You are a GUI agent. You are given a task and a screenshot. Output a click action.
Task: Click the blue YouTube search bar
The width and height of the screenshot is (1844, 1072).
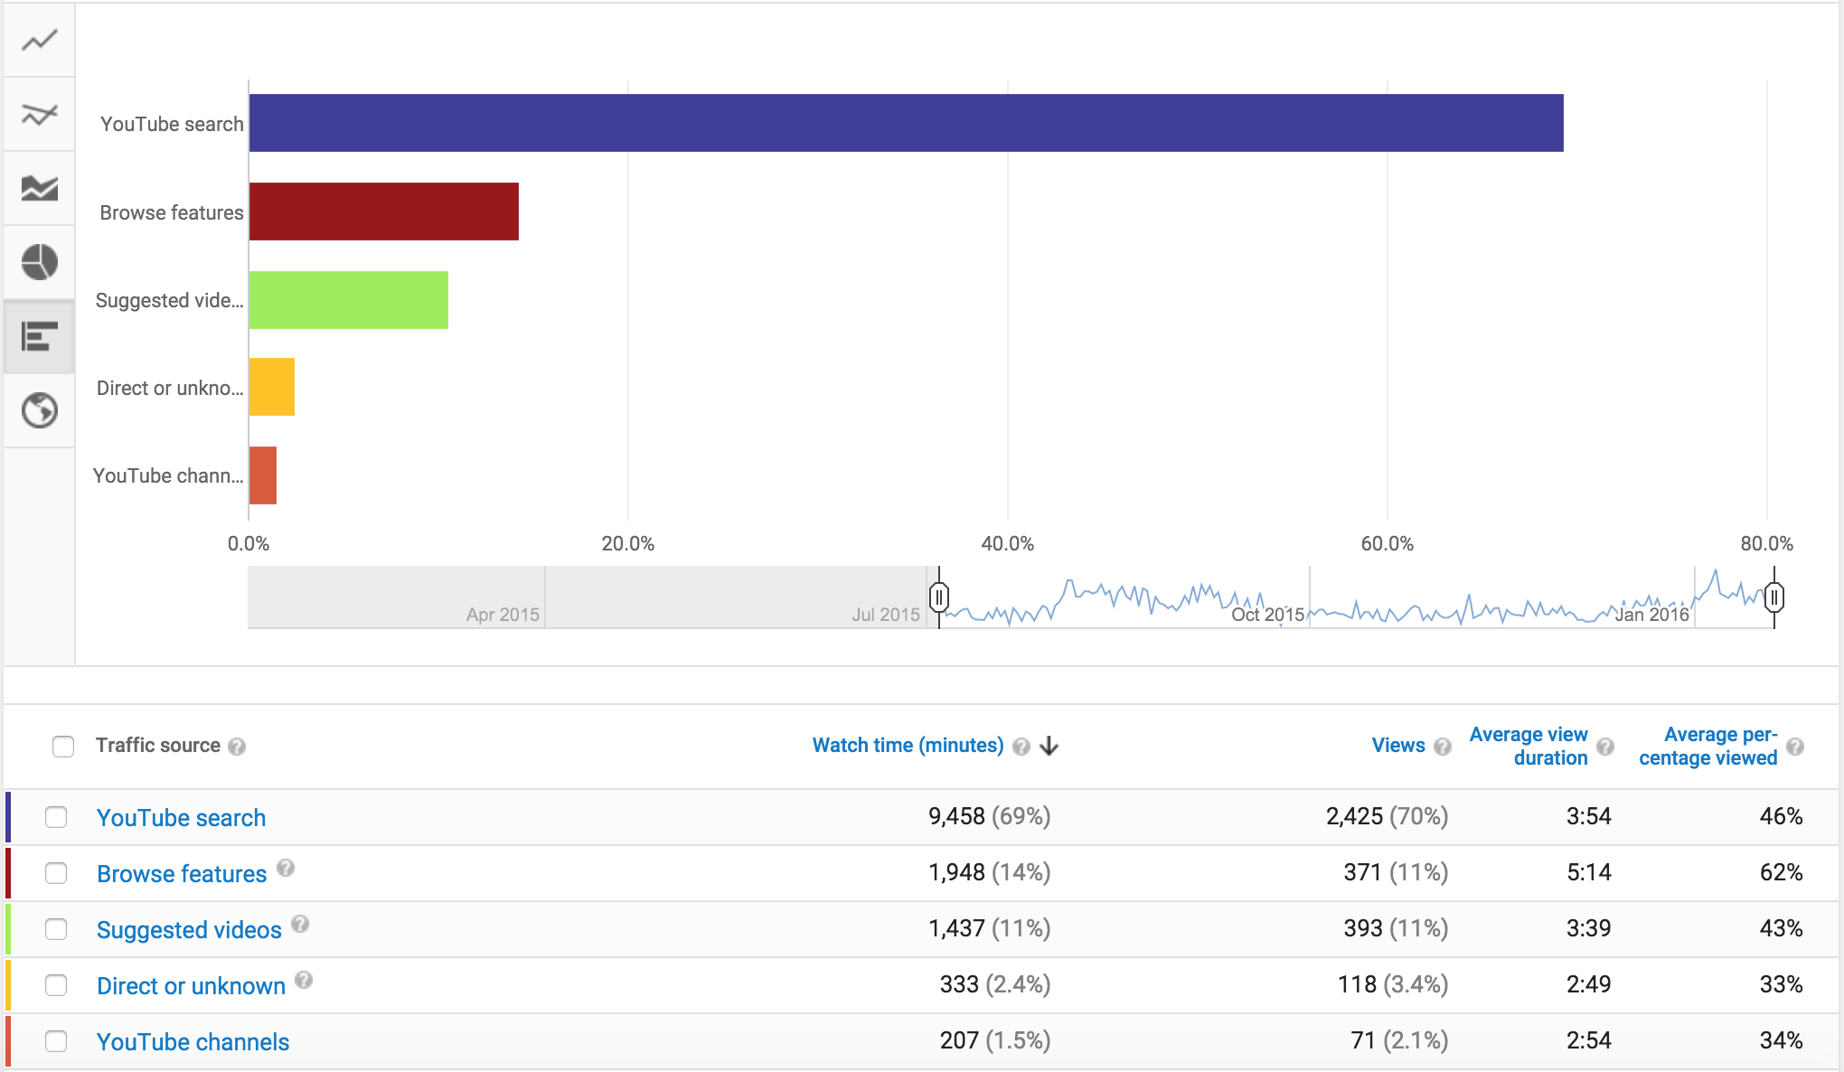coord(906,123)
